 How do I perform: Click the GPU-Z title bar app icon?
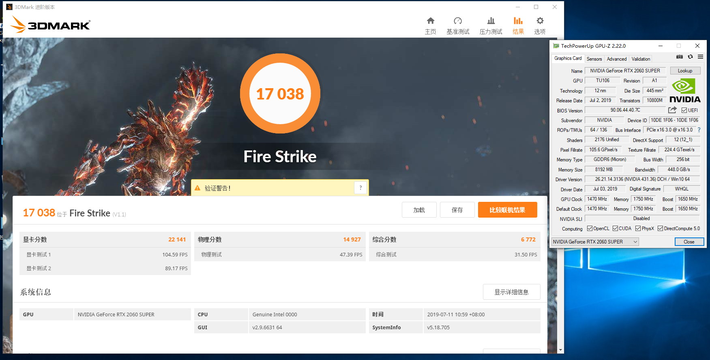tap(556, 46)
